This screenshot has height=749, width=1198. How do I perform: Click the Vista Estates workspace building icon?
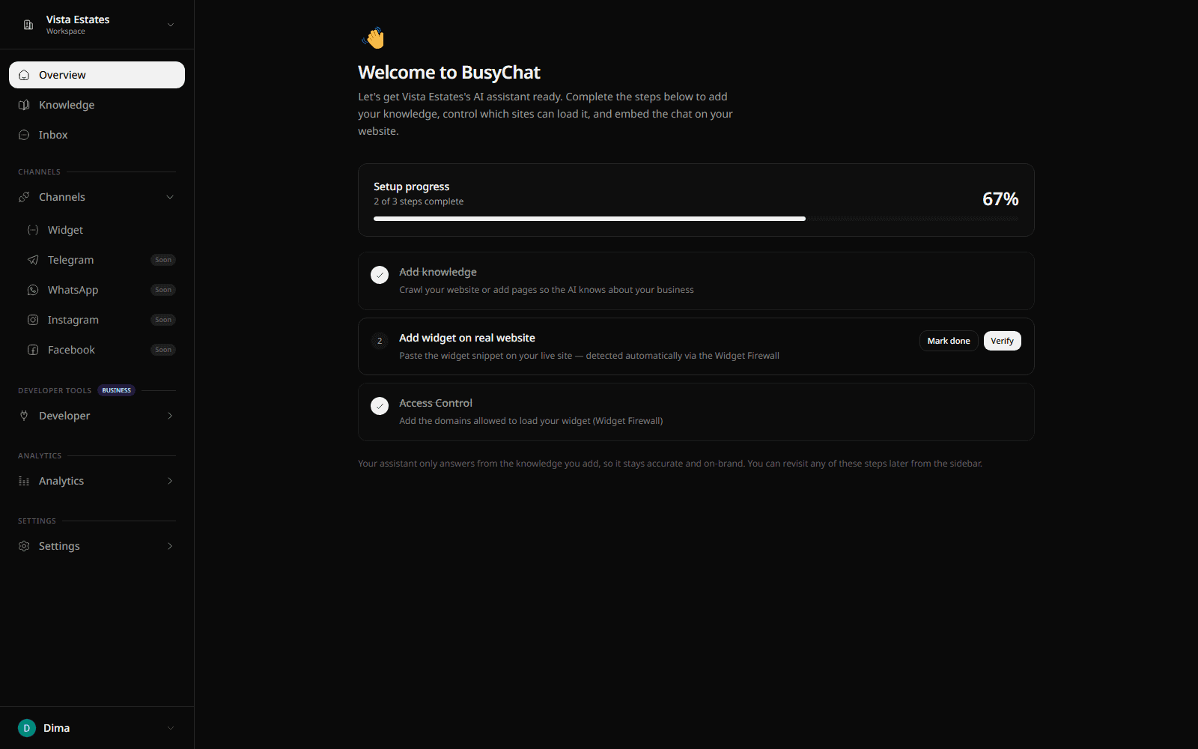[28, 25]
